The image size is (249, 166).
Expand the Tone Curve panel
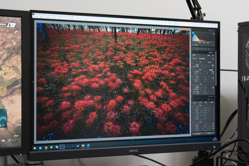pyautogui.click(x=214, y=96)
